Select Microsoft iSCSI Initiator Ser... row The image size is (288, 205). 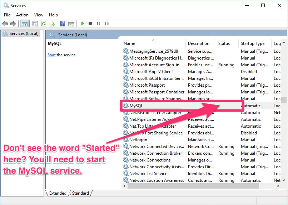[201, 78]
